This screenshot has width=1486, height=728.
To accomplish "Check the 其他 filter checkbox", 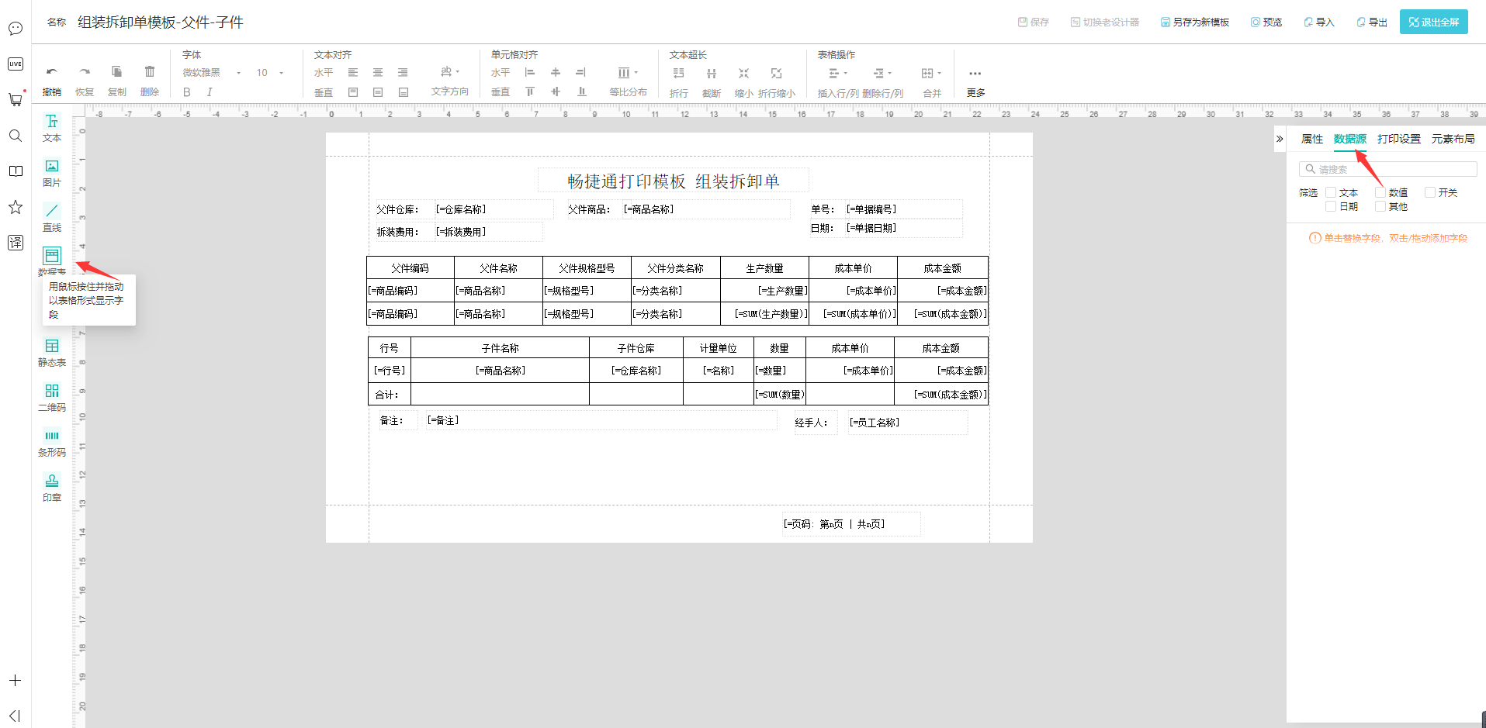I will point(1380,206).
